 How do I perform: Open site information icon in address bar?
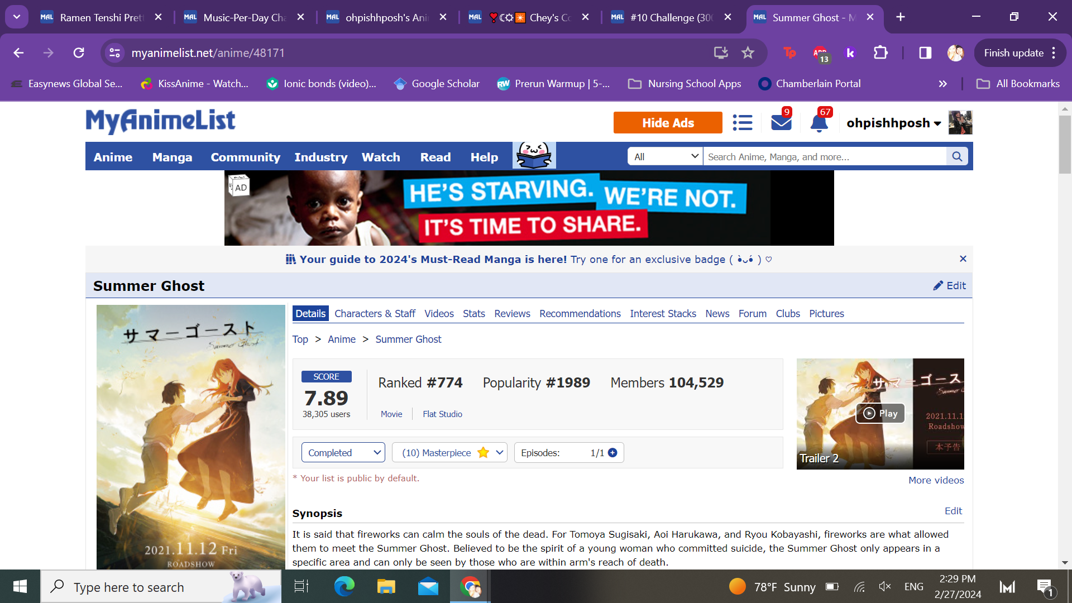pyautogui.click(x=114, y=53)
